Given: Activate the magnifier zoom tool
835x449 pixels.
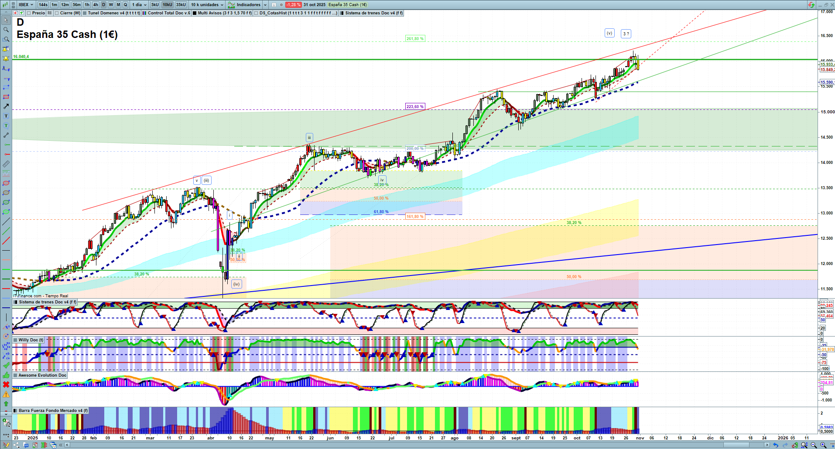Looking at the screenshot, I should pos(6,30).
